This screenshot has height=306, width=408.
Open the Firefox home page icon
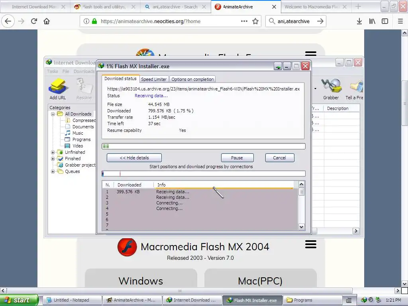pyautogui.click(x=47, y=21)
